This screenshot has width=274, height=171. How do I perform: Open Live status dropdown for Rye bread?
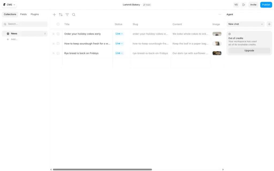coord(119,53)
